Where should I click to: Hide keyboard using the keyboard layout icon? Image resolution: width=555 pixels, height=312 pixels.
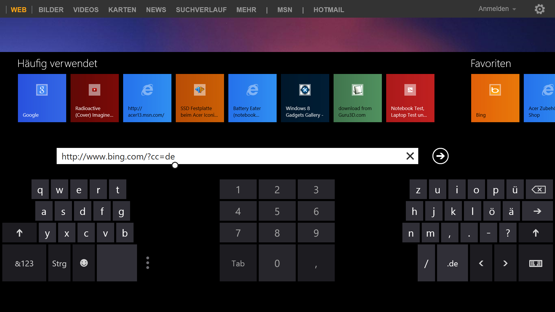pyautogui.click(x=535, y=263)
